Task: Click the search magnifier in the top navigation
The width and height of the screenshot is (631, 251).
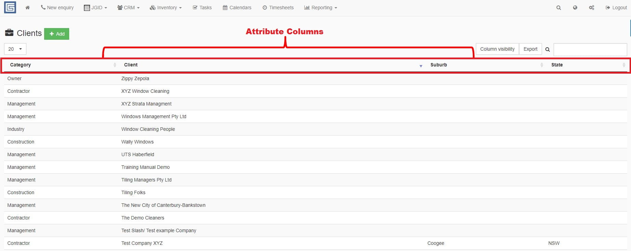Action: [x=558, y=8]
